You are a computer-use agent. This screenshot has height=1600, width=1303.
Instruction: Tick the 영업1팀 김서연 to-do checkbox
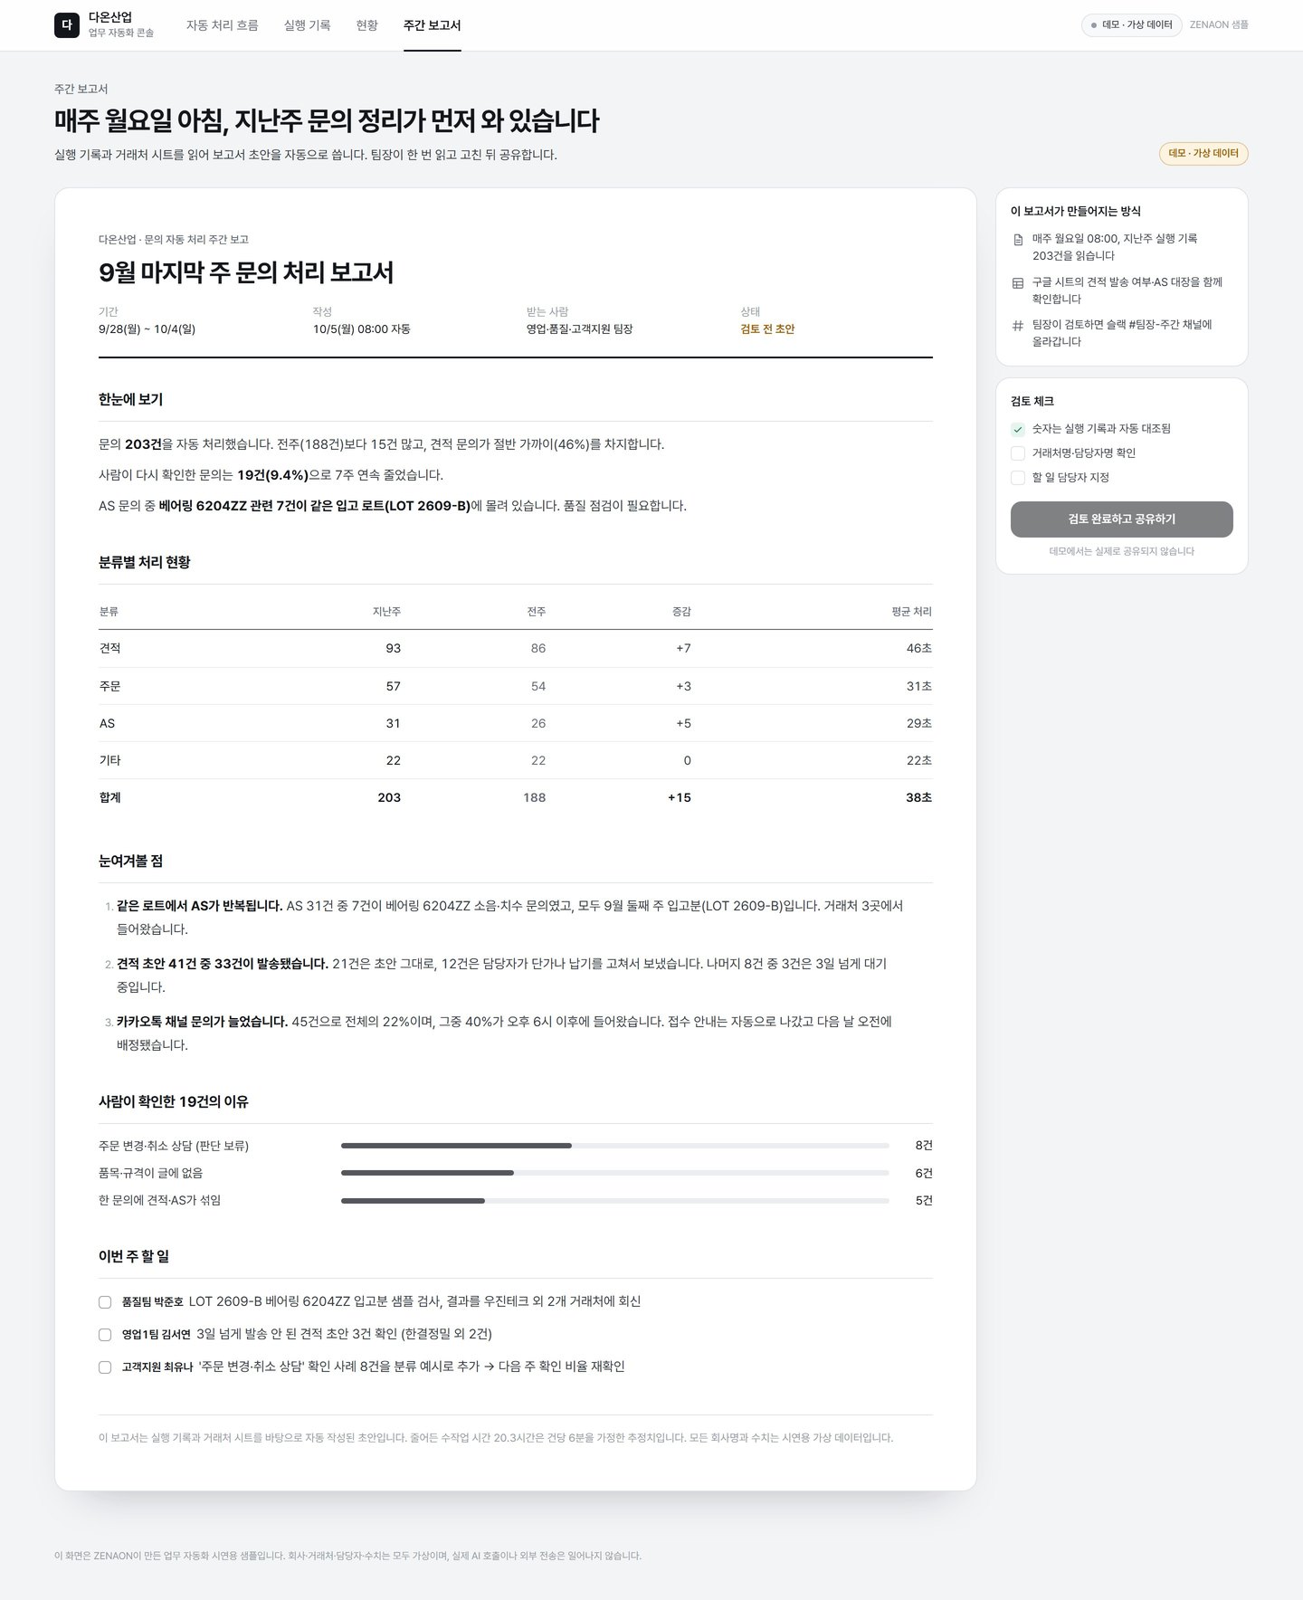click(105, 1335)
